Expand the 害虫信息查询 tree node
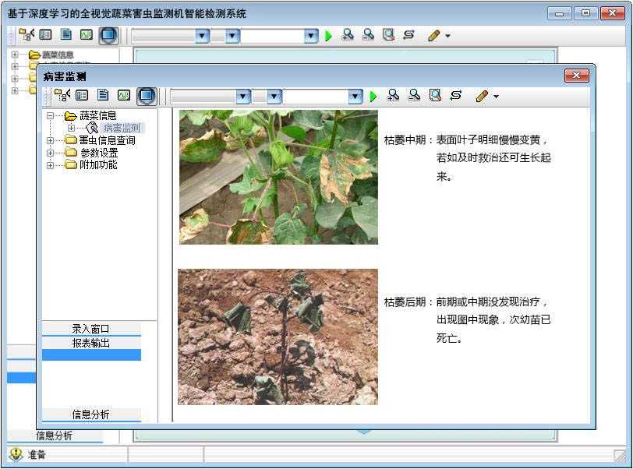This screenshot has width=633, height=469. (51, 141)
